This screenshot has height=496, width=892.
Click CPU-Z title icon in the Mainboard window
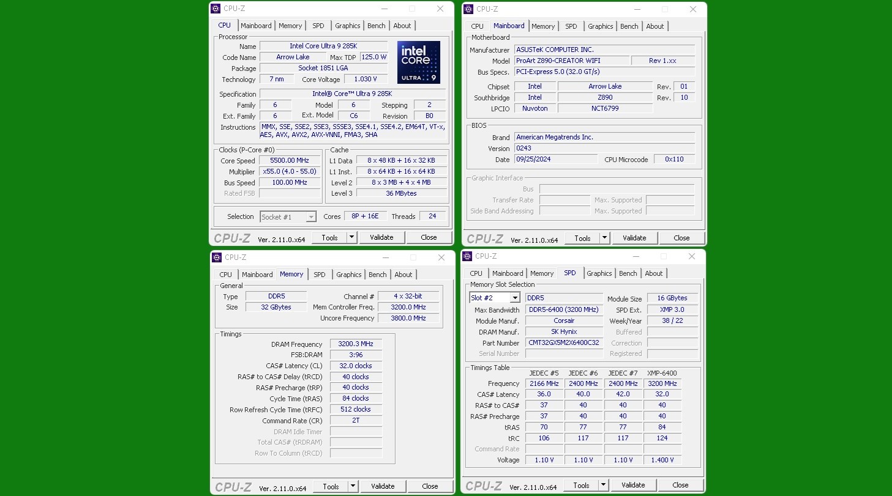tap(468, 9)
